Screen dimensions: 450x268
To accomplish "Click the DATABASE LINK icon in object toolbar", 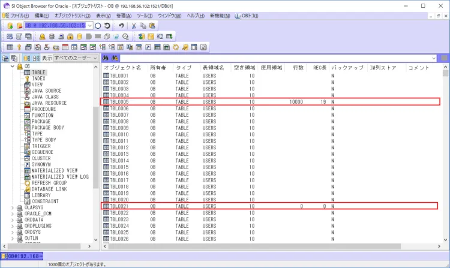I will tap(185, 47).
